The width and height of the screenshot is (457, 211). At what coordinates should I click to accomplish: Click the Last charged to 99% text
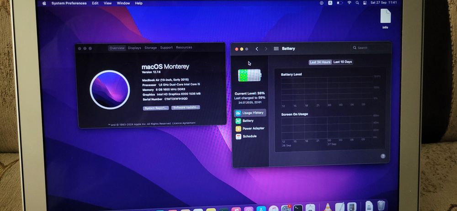[x=250, y=98]
